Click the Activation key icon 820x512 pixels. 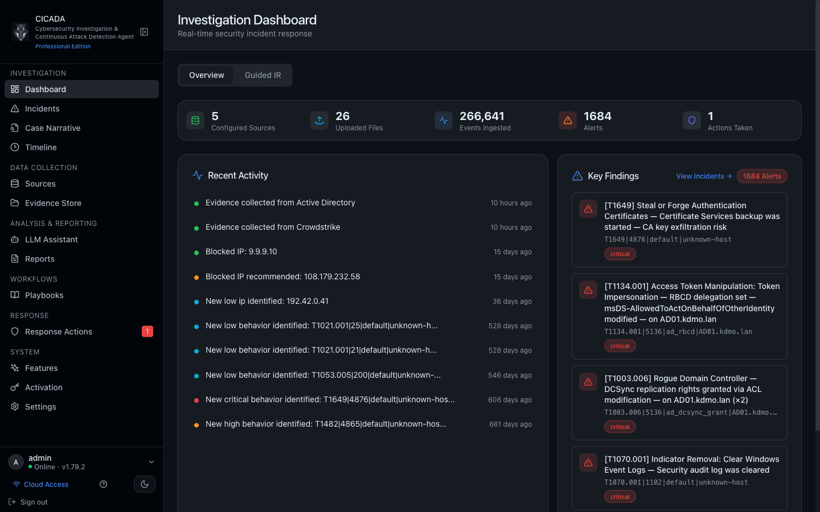pyautogui.click(x=15, y=387)
